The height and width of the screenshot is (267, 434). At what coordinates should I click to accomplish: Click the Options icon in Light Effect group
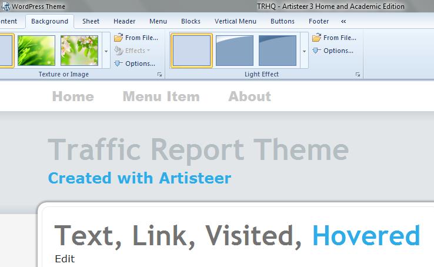pyautogui.click(x=316, y=51)
